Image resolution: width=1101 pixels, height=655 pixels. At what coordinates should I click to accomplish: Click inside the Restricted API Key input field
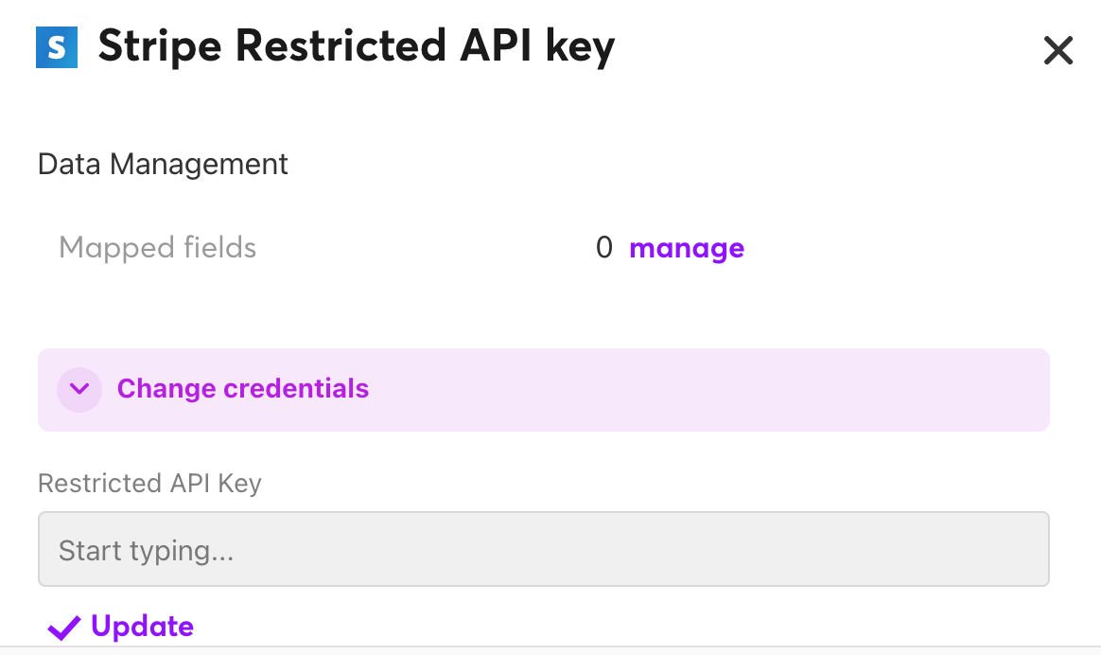(544, 549)
